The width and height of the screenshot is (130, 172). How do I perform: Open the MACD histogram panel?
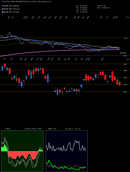click(22, 151)
